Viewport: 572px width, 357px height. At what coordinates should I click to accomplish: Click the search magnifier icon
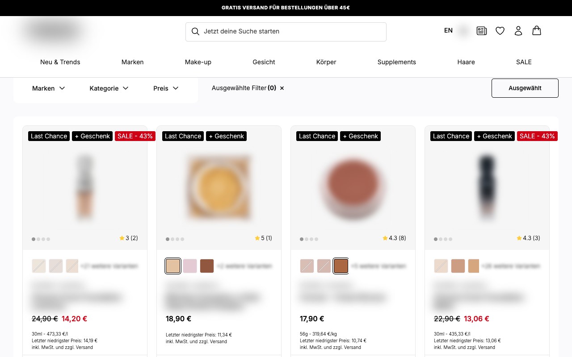coord(195,32)
